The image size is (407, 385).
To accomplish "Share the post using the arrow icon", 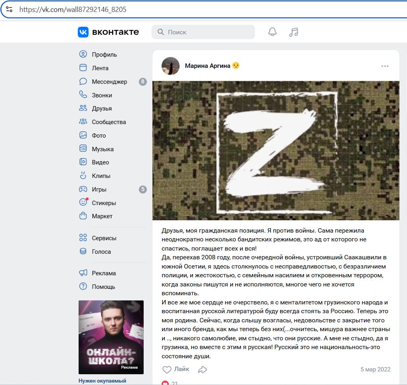I will [x=203, y=369].
